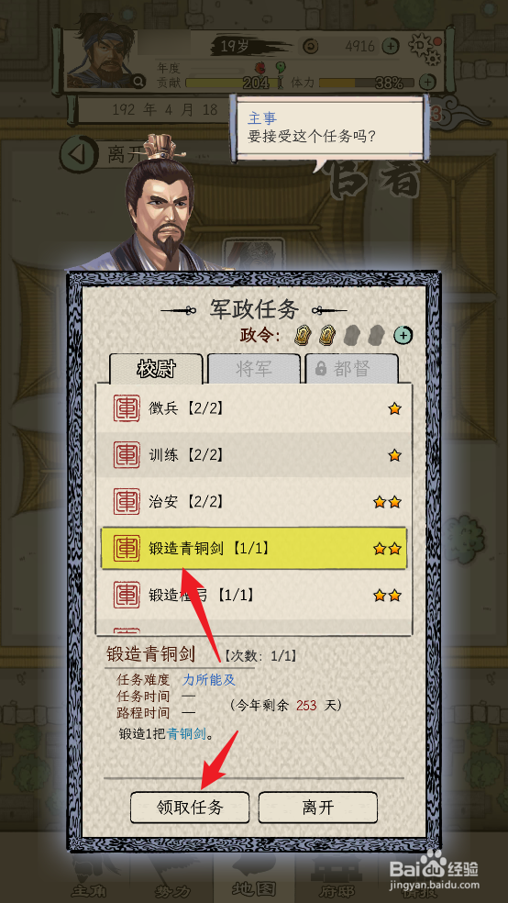Select the 锻造青铜剑【1/1】 task
The width and height of the screenshot is (508, 903).
254,548
